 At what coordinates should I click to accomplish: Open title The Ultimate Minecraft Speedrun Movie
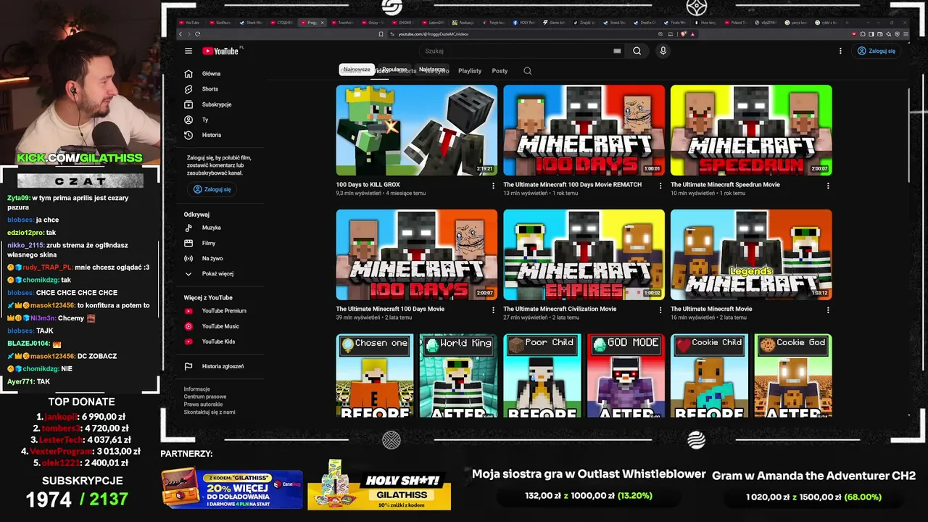pyautogui.click(x=725, y=185)
